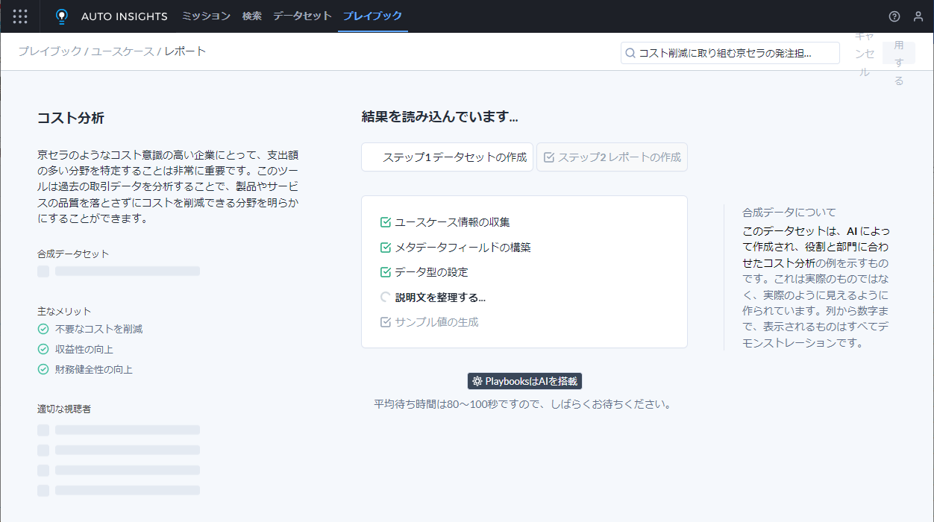Image resolution: width=934 pixels, height=522 pixels.
Task: Click the 財務健全性の向上 benefit text
Action: coord(94,369)
